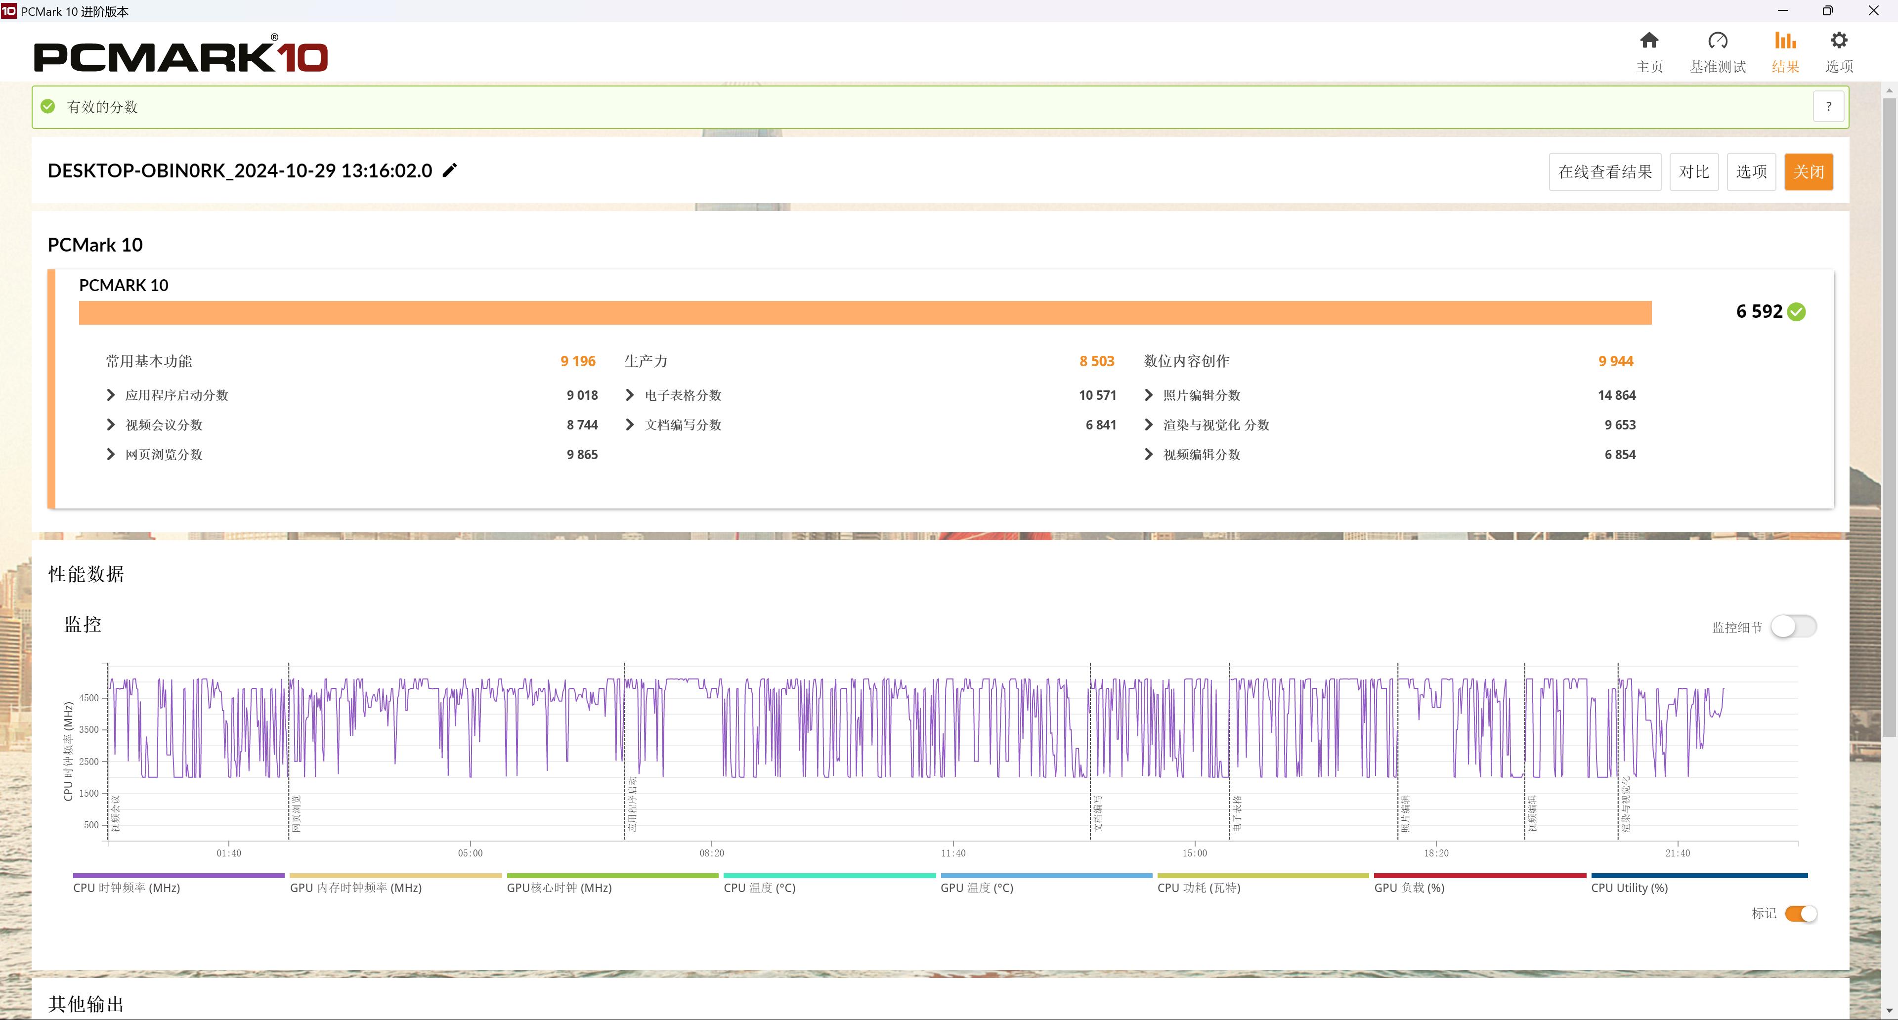Click green validity checkmark next to 6 592
This screenshot has height=1020, width=1898.
pyautogui.click(x=1796, y=312)
